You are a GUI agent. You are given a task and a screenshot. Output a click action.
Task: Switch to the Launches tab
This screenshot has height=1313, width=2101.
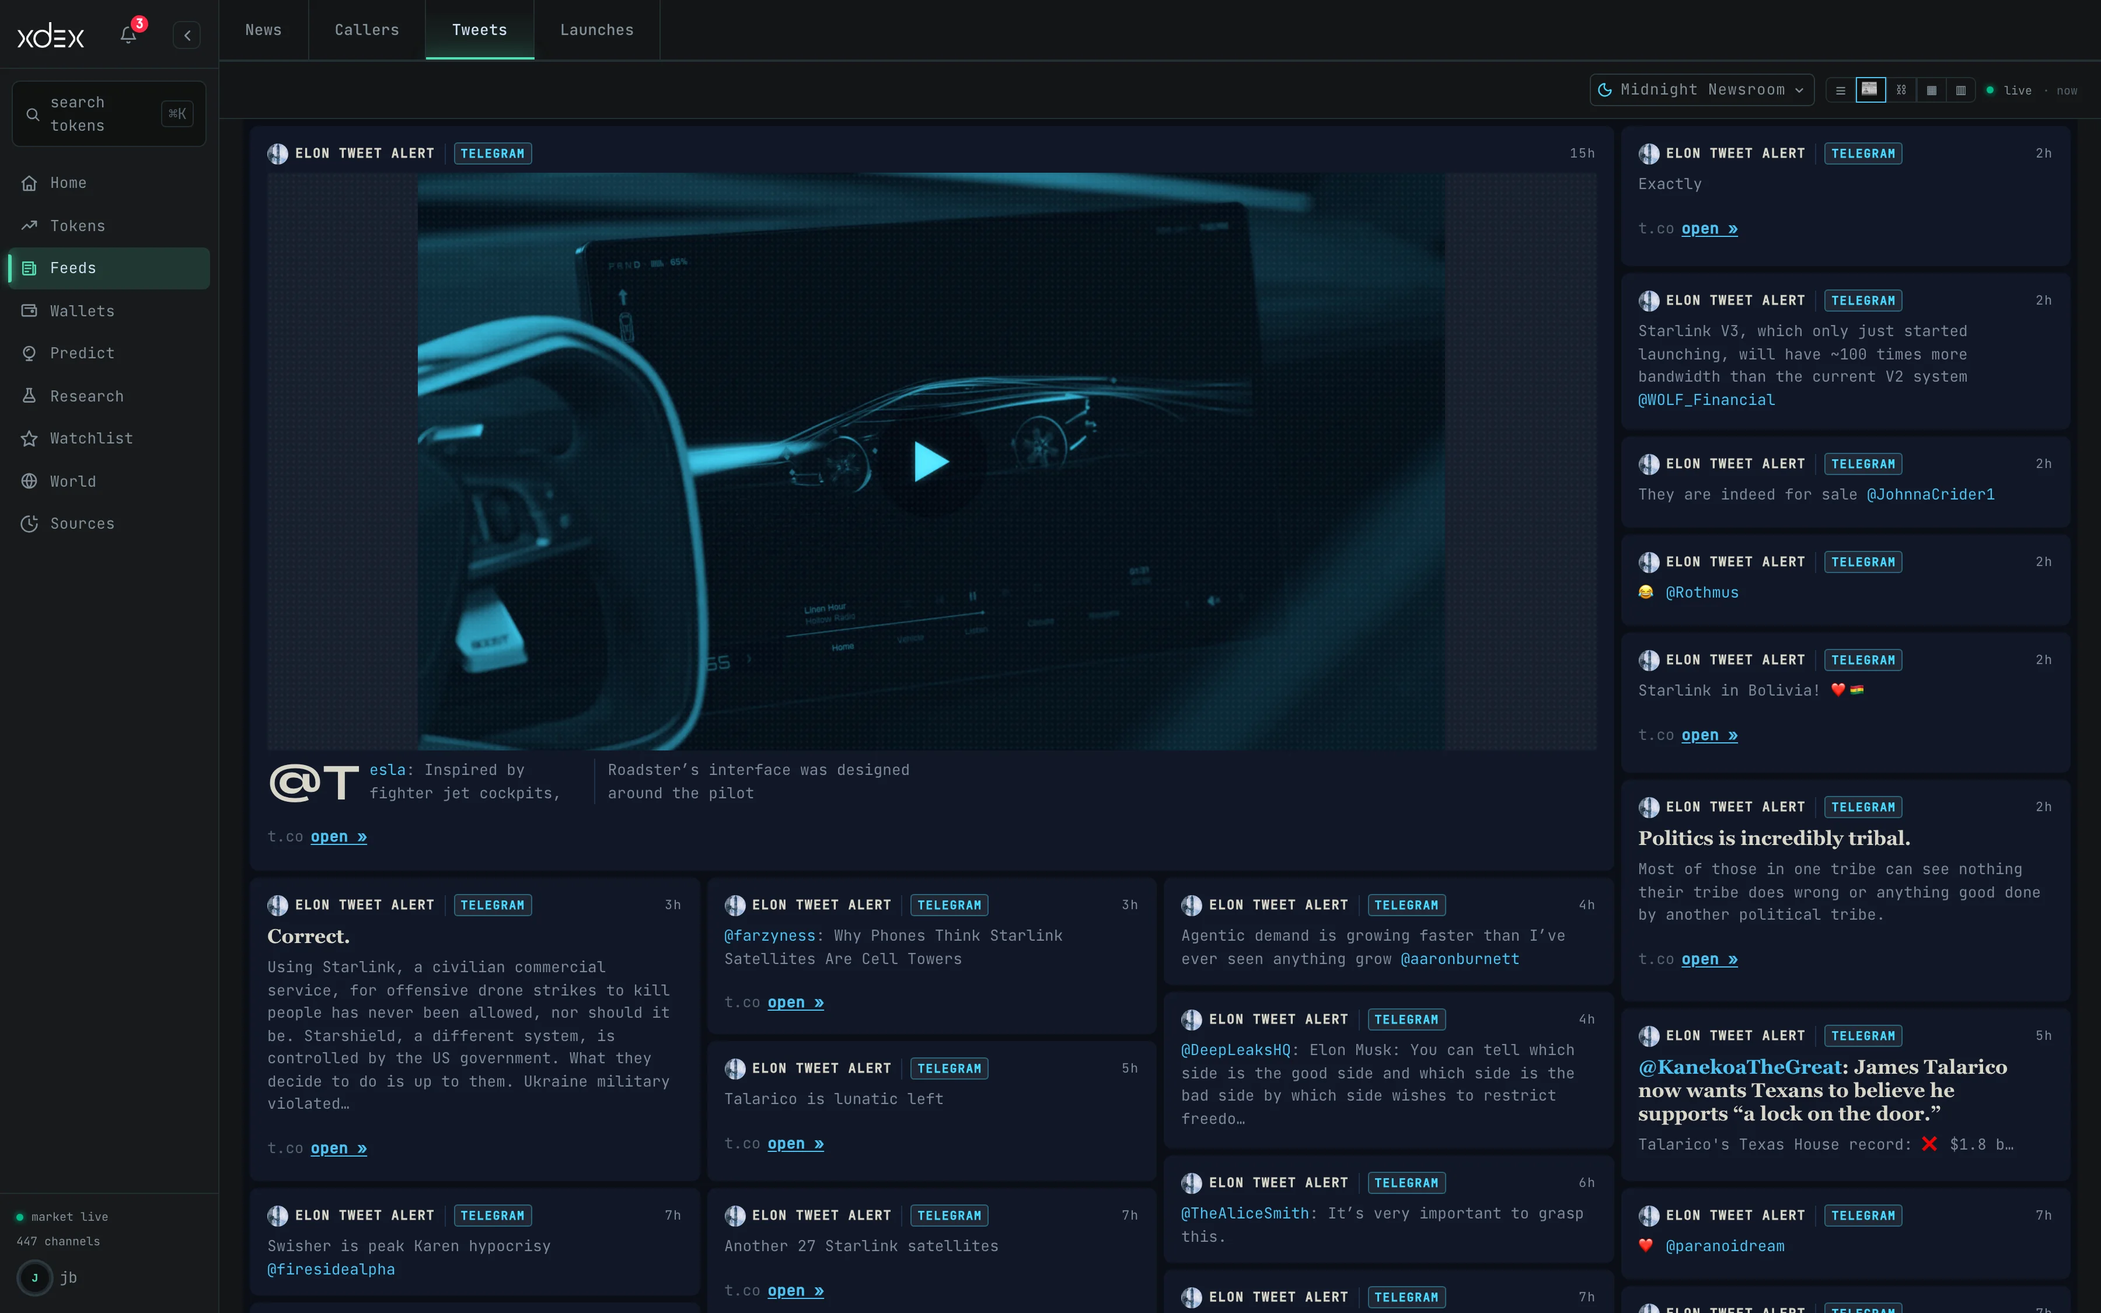pos(596,30)
